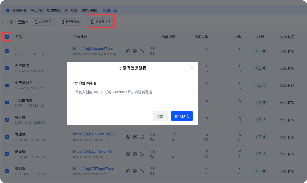Uncheck the 尊享版 row checkbox
The image size is (307, 183).
[7, 120]
